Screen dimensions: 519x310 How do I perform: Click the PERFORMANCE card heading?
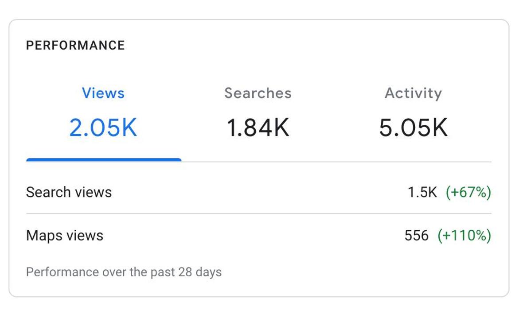(x=75, y=45)
